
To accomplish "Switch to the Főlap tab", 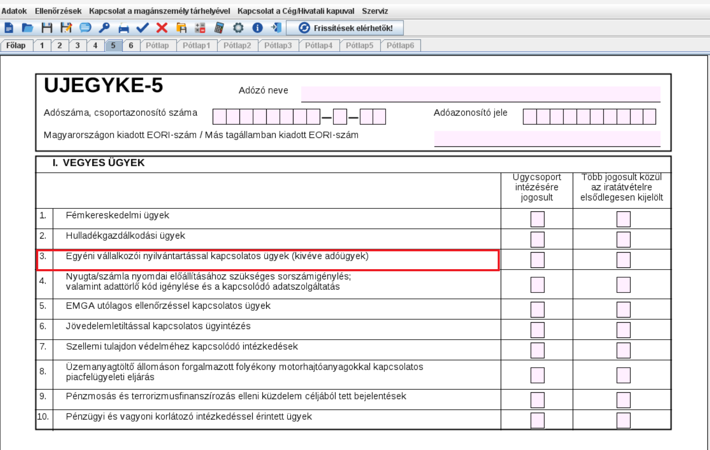I will pos(16,45).
